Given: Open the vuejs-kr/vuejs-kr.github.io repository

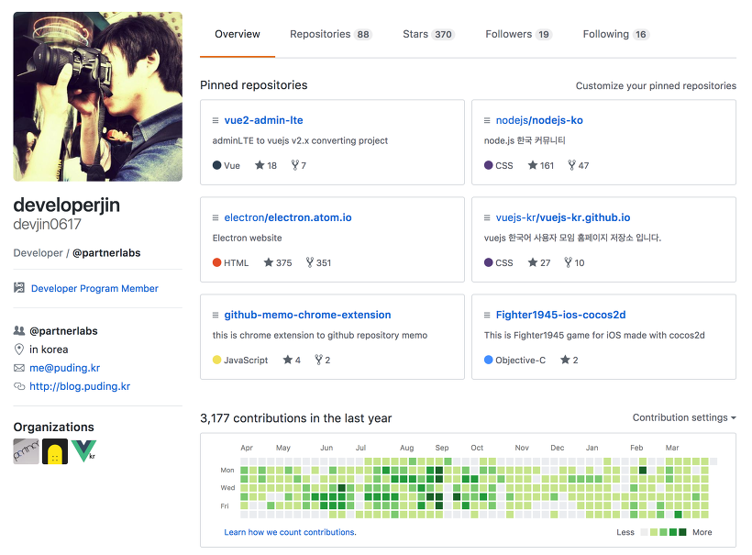Looking at the screenshot, I should [x=562, y=217].
